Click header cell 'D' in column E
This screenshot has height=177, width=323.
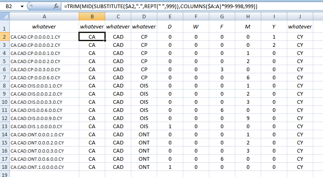pos(170,26)
